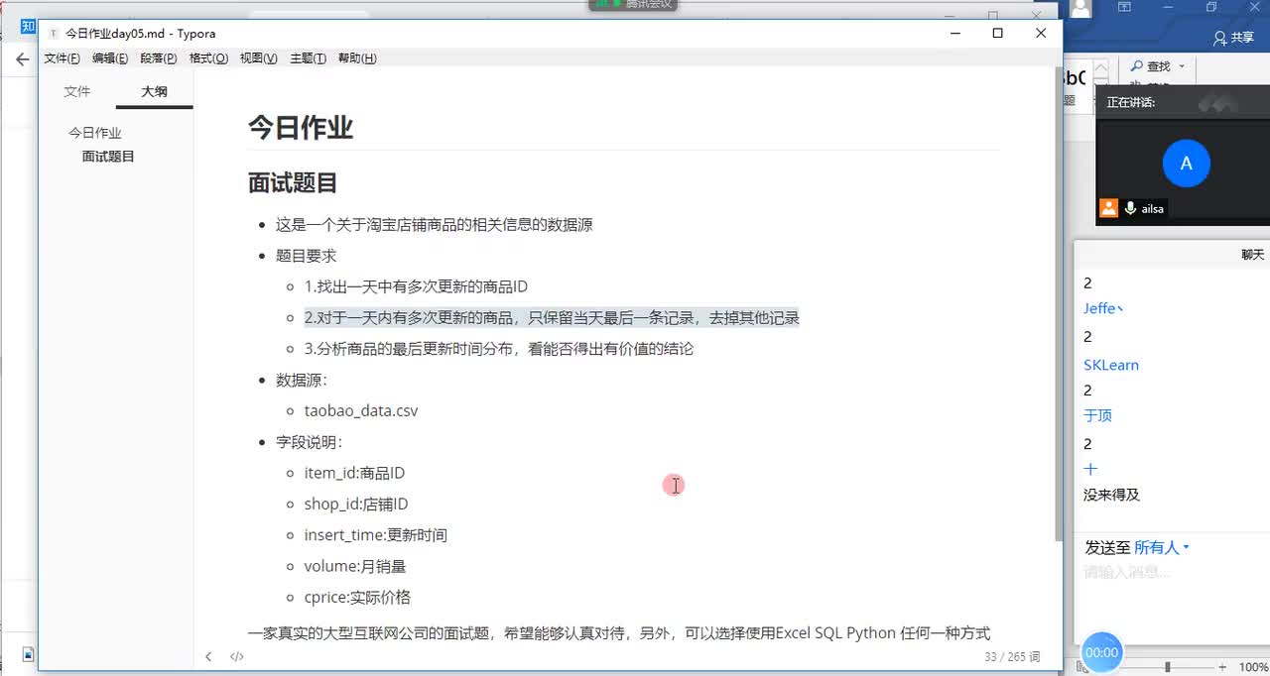1270x676 pixels.
Task: Click the 聊天 chat panel title
Action: [x=1253, y=255]
